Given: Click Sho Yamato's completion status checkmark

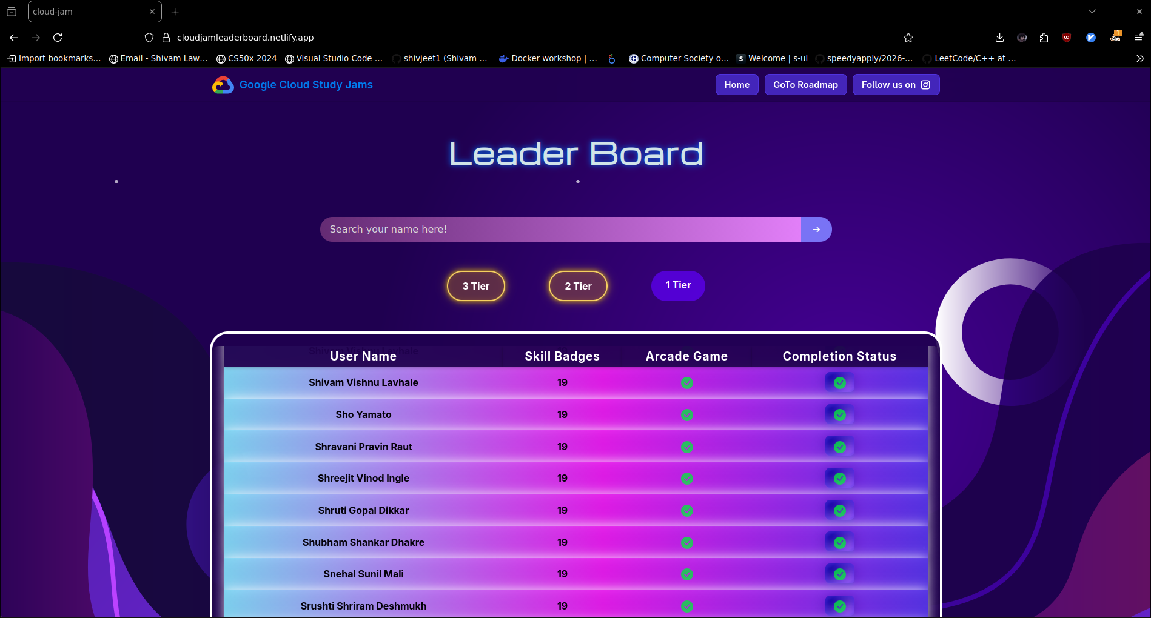Looking at the screenshot, I should [839, 415].
